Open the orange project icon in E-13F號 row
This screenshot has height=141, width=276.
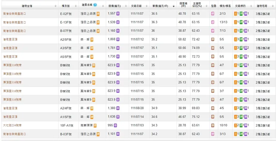98,22
